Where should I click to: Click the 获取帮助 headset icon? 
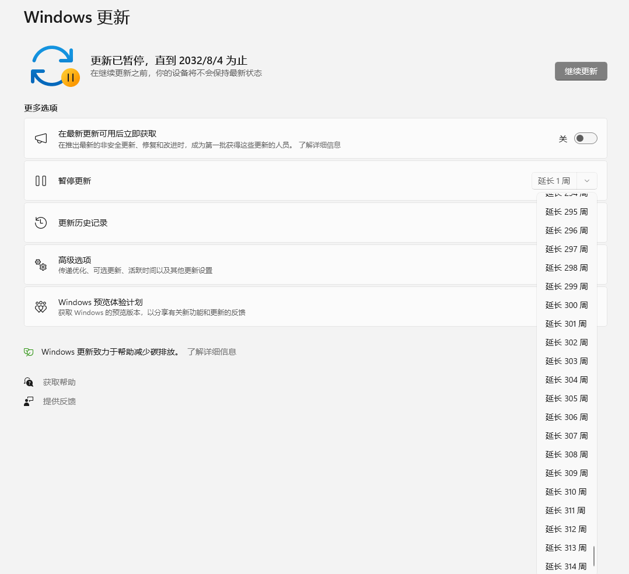pyautogui.click(x=29, y=382)
